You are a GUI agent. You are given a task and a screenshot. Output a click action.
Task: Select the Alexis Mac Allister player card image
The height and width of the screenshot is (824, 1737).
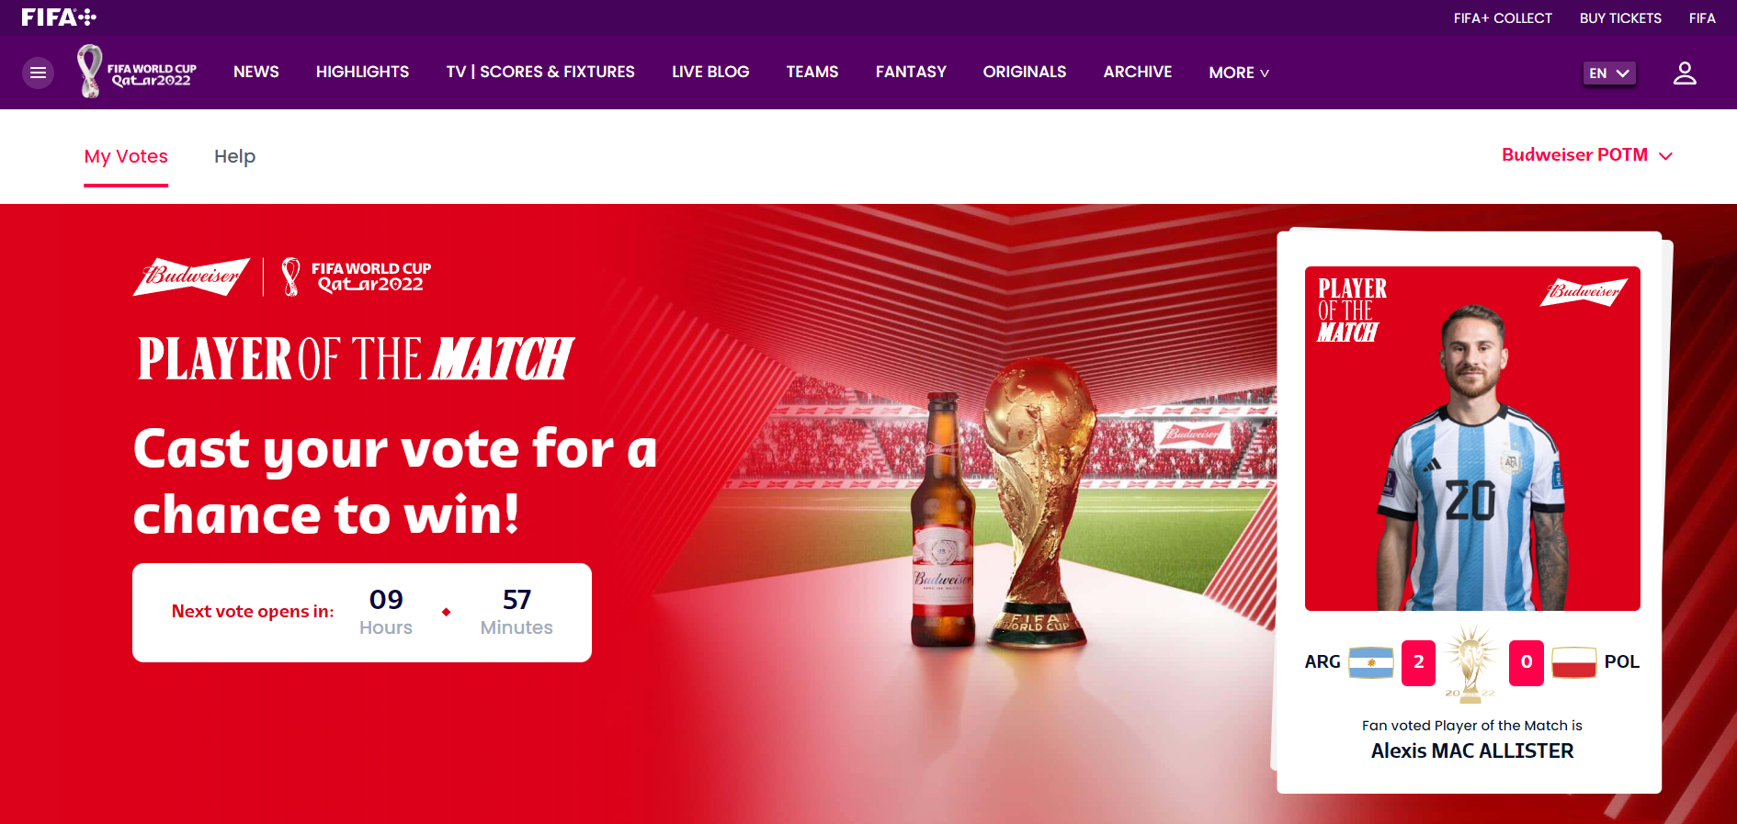tap(1472, 438)
